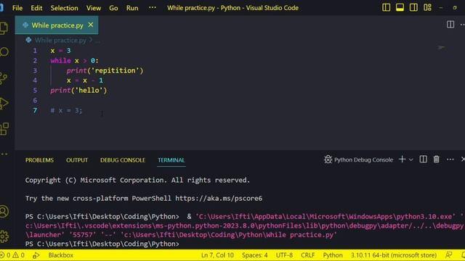Select language mode Python in status bar
This screenshot has height=261, width=465.
[x=333, y=255]
